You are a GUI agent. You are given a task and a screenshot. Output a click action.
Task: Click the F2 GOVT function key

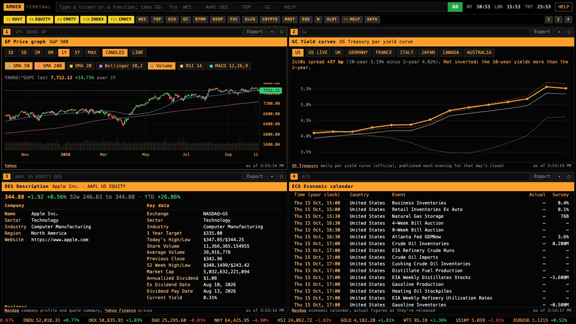coord(14,19)
